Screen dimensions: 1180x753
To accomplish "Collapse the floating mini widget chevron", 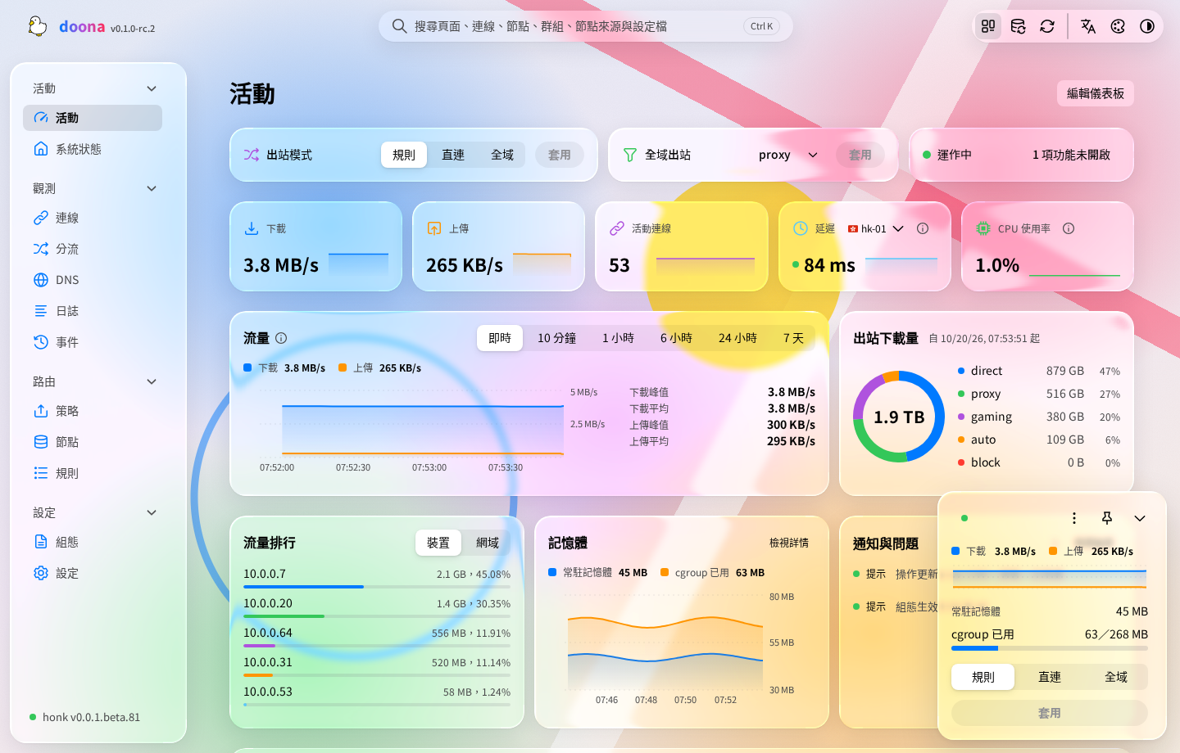I will (1140, 518).
